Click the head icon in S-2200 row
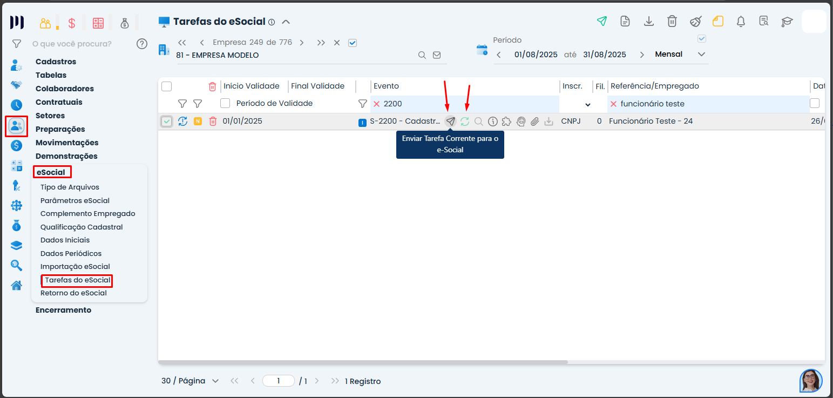This screenshot has height=398, width=833. 521,122
